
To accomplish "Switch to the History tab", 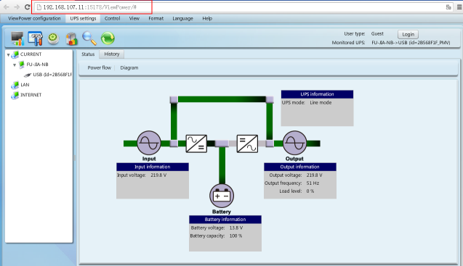I will coord(112,54).
